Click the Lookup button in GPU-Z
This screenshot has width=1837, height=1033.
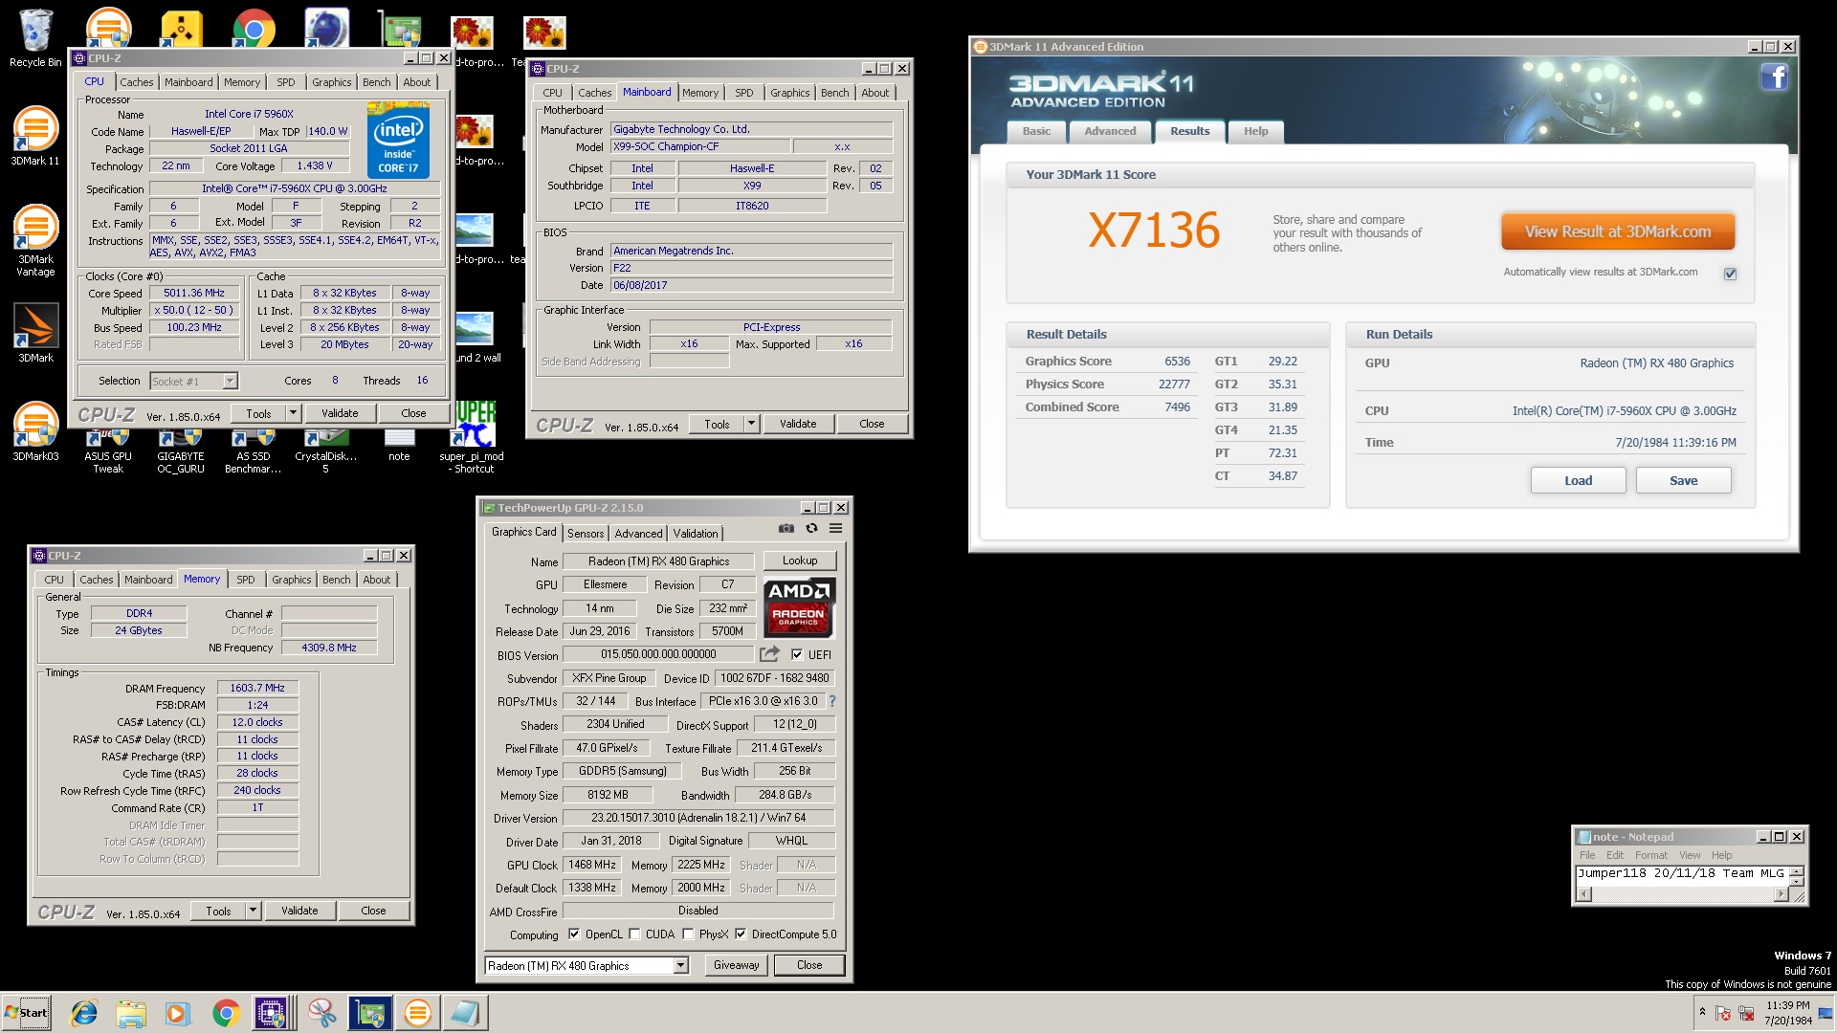800,560
